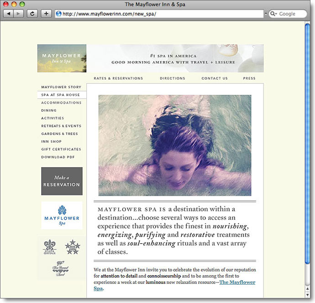Open Rates & Reservations menu item

[118, 78]
